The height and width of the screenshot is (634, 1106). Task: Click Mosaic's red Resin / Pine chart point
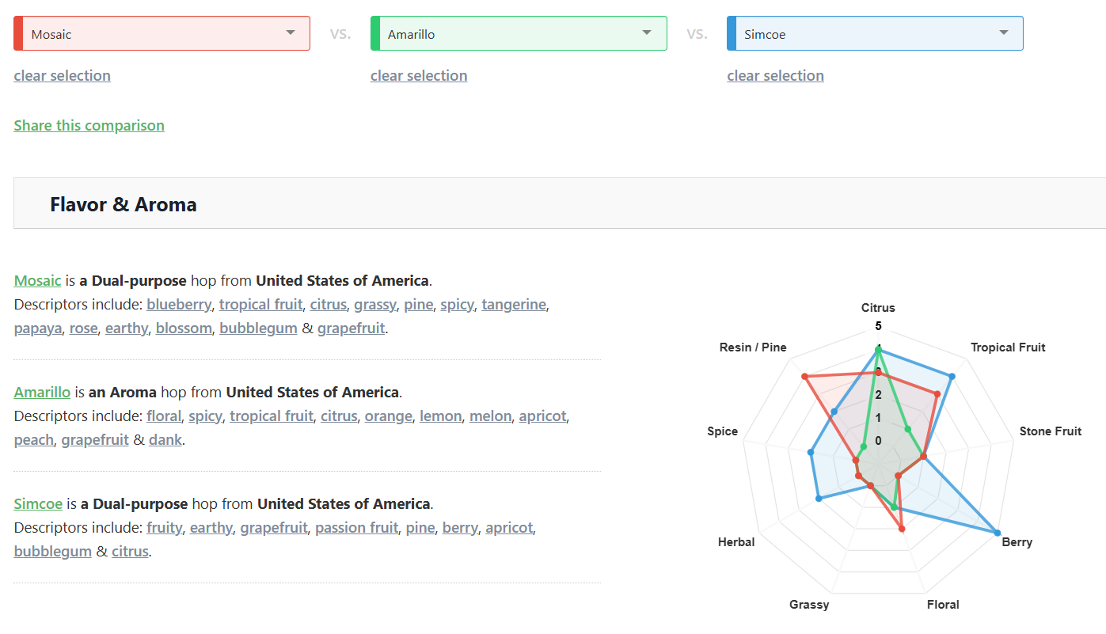[x=804, y=377]
